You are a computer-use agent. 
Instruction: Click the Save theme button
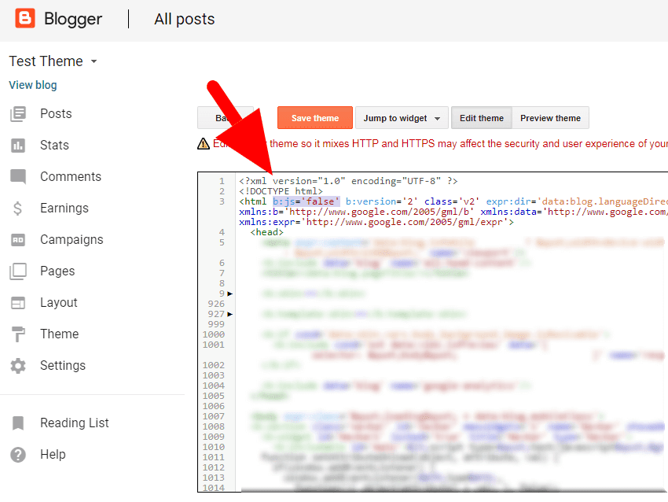(314, 117)
